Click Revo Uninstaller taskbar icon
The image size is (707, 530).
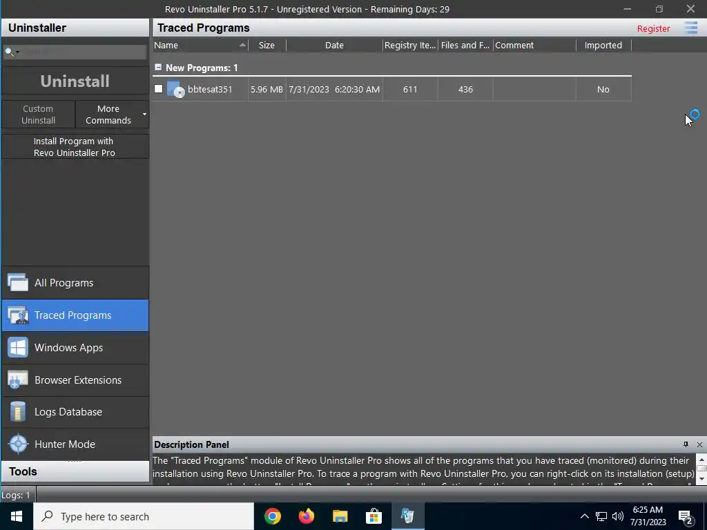tap(407, 516)
